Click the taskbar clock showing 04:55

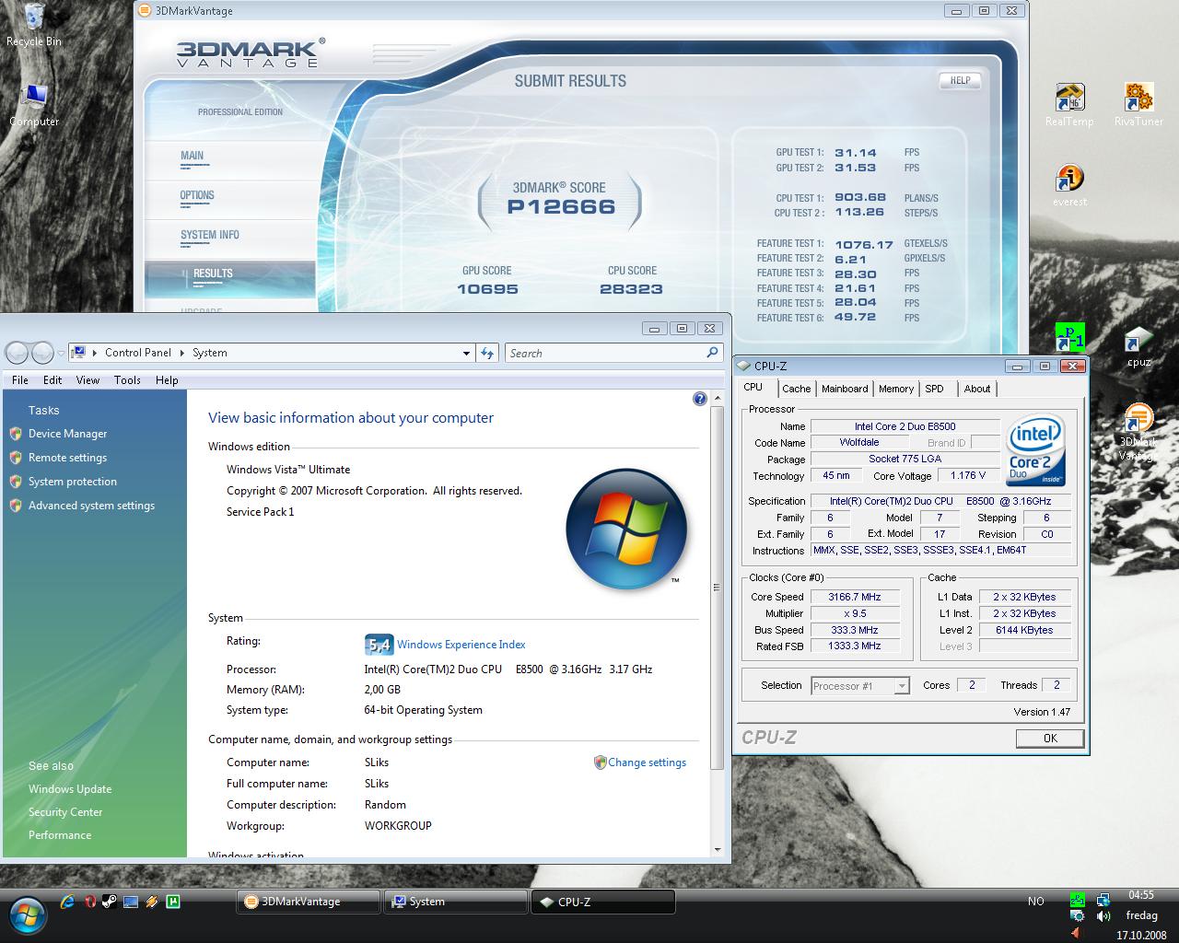[1141, 895]
